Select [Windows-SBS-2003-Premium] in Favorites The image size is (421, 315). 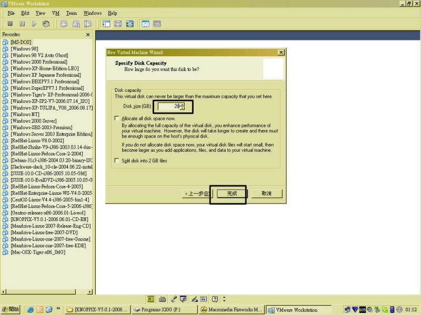tap(42, 128)
